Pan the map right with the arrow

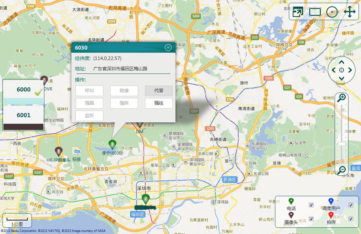[350, 70]
